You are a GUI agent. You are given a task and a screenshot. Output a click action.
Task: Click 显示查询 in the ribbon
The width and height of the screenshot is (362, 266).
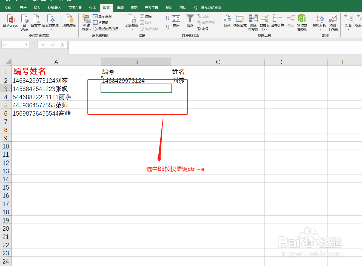(102, 16)
